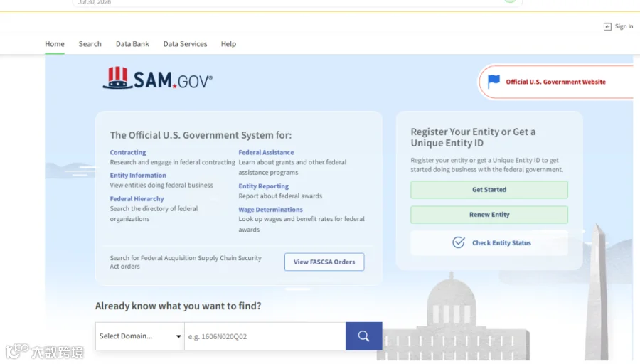Viewport: 640px width, 364px height.
Task: Go to the Data Bank tab
Action: pyautogui.click(x=132, y=43)
